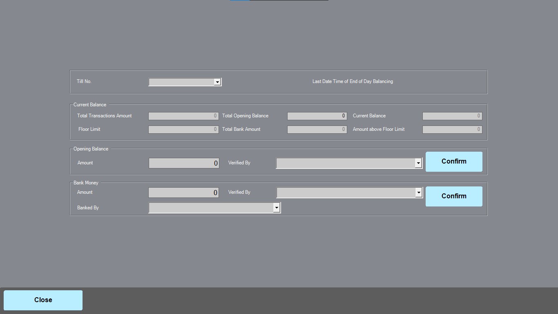Focus the Bank Money Amount field
The height and width of the screenshot is (314, 558).
pyautogui.click(x=183, y=193)
